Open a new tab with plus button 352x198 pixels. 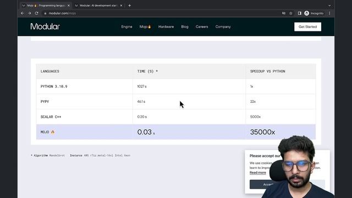click(130, 5)
